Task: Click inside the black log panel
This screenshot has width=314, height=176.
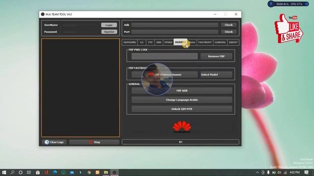Action: pyautogui.click(x=80, y=88)
